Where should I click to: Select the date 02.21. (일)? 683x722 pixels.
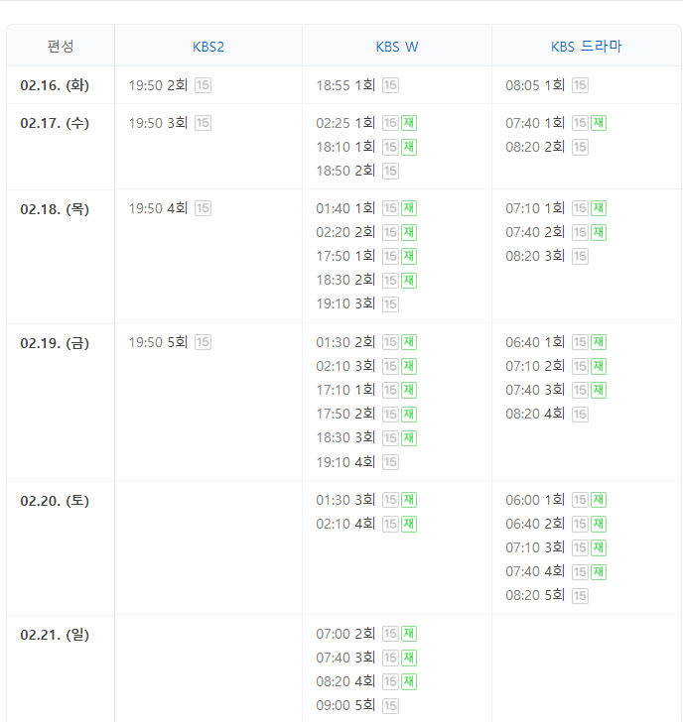pyautogui.click(x=55, y=635)
